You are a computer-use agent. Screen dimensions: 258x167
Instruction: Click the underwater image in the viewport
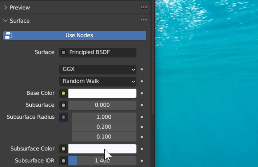point(206,83)
